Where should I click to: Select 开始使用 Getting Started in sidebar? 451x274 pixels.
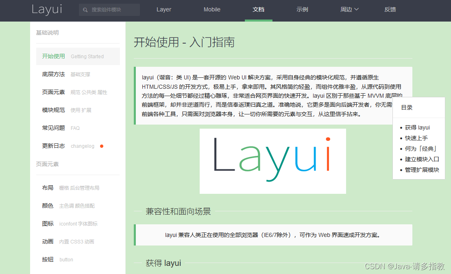53,56
